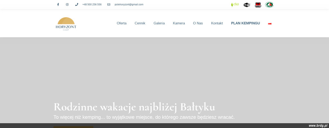Click the envelope email icon
329x128 pixels.
point(109,4)
